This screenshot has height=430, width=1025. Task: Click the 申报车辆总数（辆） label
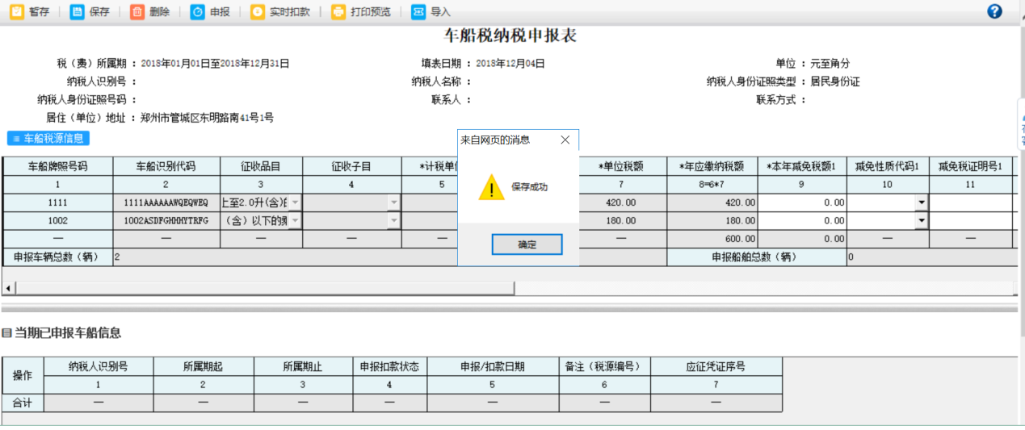coord(57,257)
